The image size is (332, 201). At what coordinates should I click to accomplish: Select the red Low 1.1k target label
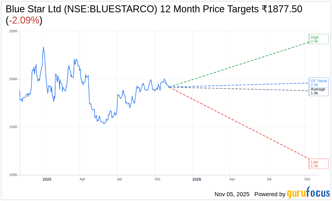coord(318,164)
